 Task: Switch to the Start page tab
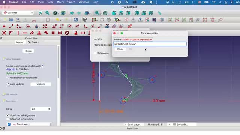click(133, 124)
